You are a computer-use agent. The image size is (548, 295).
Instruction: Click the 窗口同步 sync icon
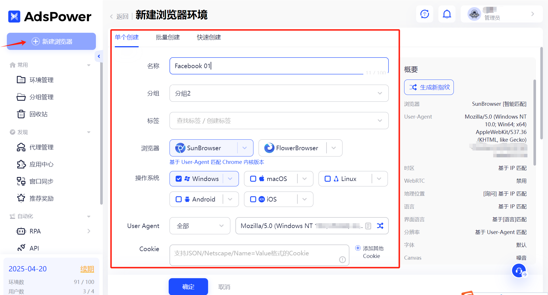[x=21, y=181]
